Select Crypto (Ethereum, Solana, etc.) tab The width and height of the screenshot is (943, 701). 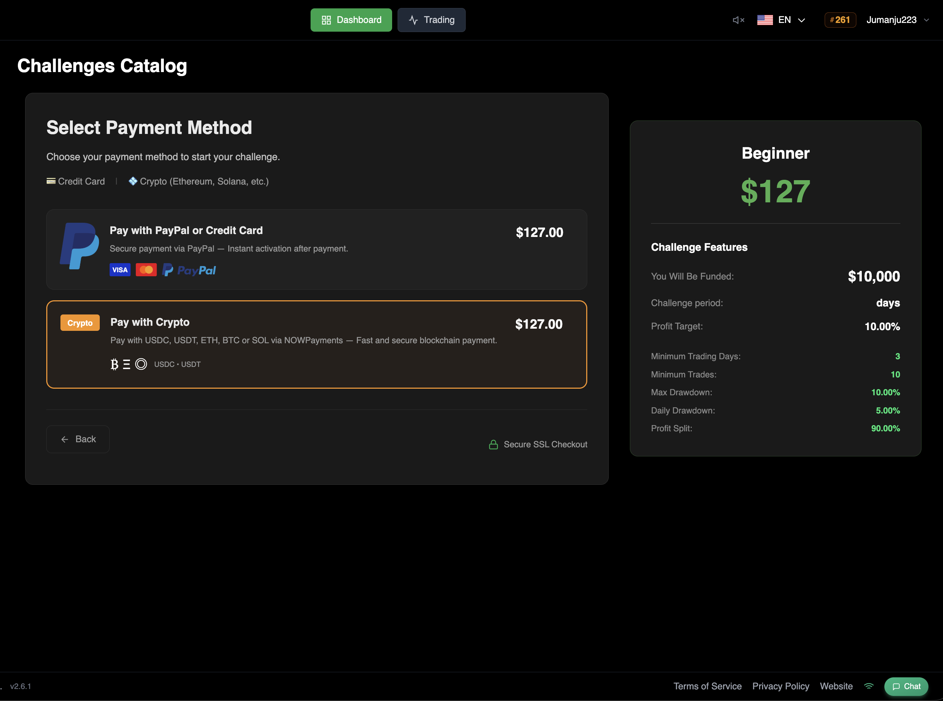198,181
